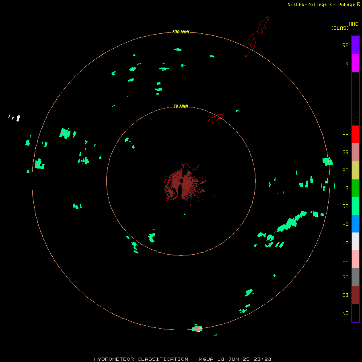This screenshot has width=362, height=362.
Task: Click the IC legend label
Action: click(345, 260)
